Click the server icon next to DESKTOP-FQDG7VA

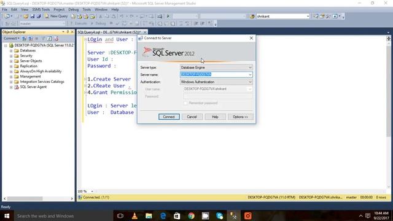point(11,45)
